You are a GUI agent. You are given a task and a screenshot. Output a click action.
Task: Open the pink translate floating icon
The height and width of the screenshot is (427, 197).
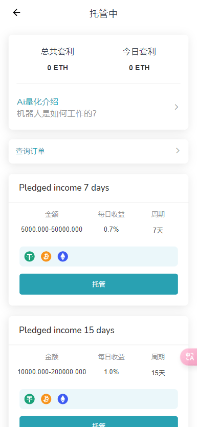(x=189, y=357)
